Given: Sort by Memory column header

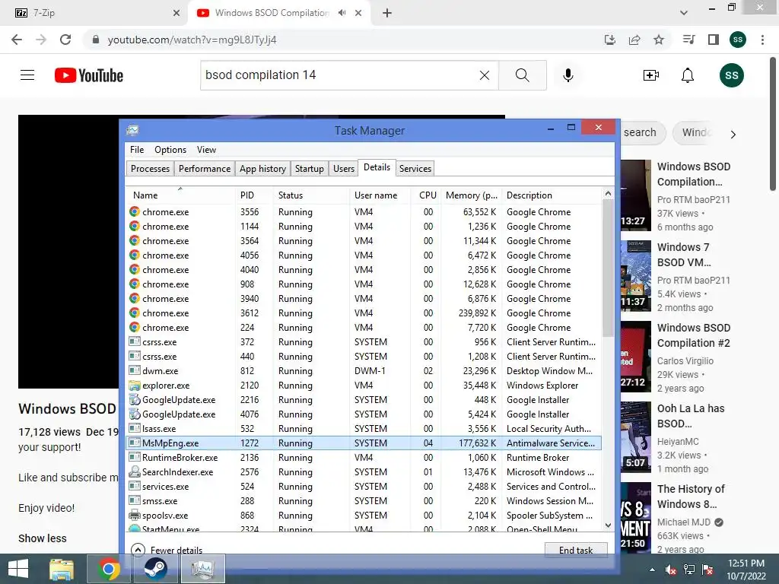Looking at the screenshot, I should [x=471, y=195].
